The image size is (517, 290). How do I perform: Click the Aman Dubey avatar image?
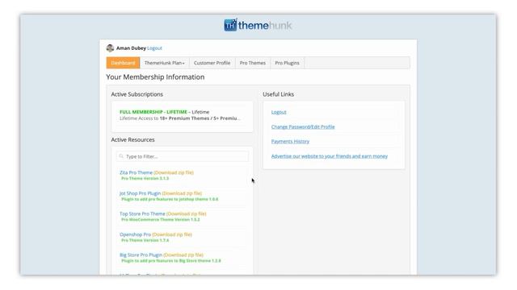coord(110,48)
